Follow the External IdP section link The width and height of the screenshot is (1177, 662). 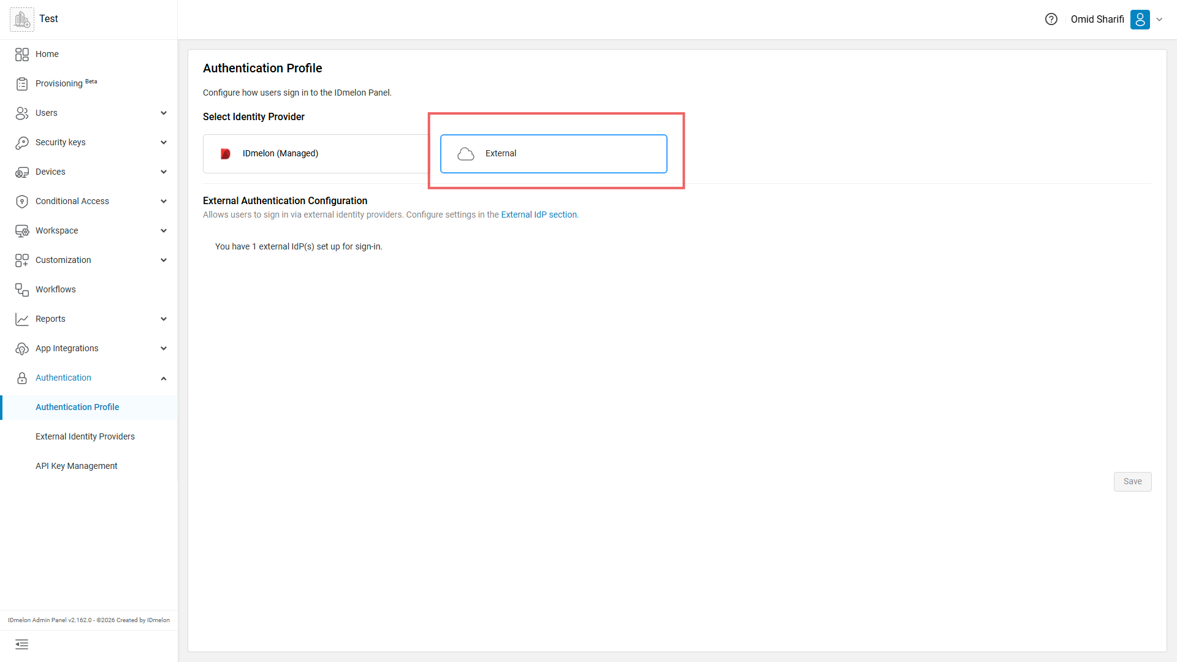tap(539, 215)
